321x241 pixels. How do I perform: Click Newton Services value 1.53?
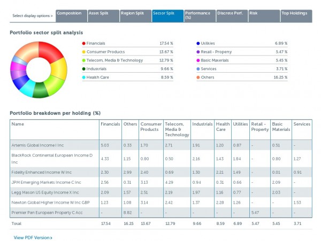click(x=297, y=203)
